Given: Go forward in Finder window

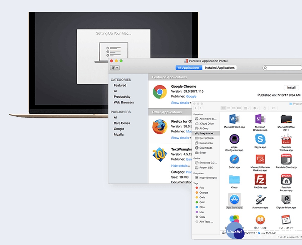Looking at the screenshot, I should pos(201,108).
